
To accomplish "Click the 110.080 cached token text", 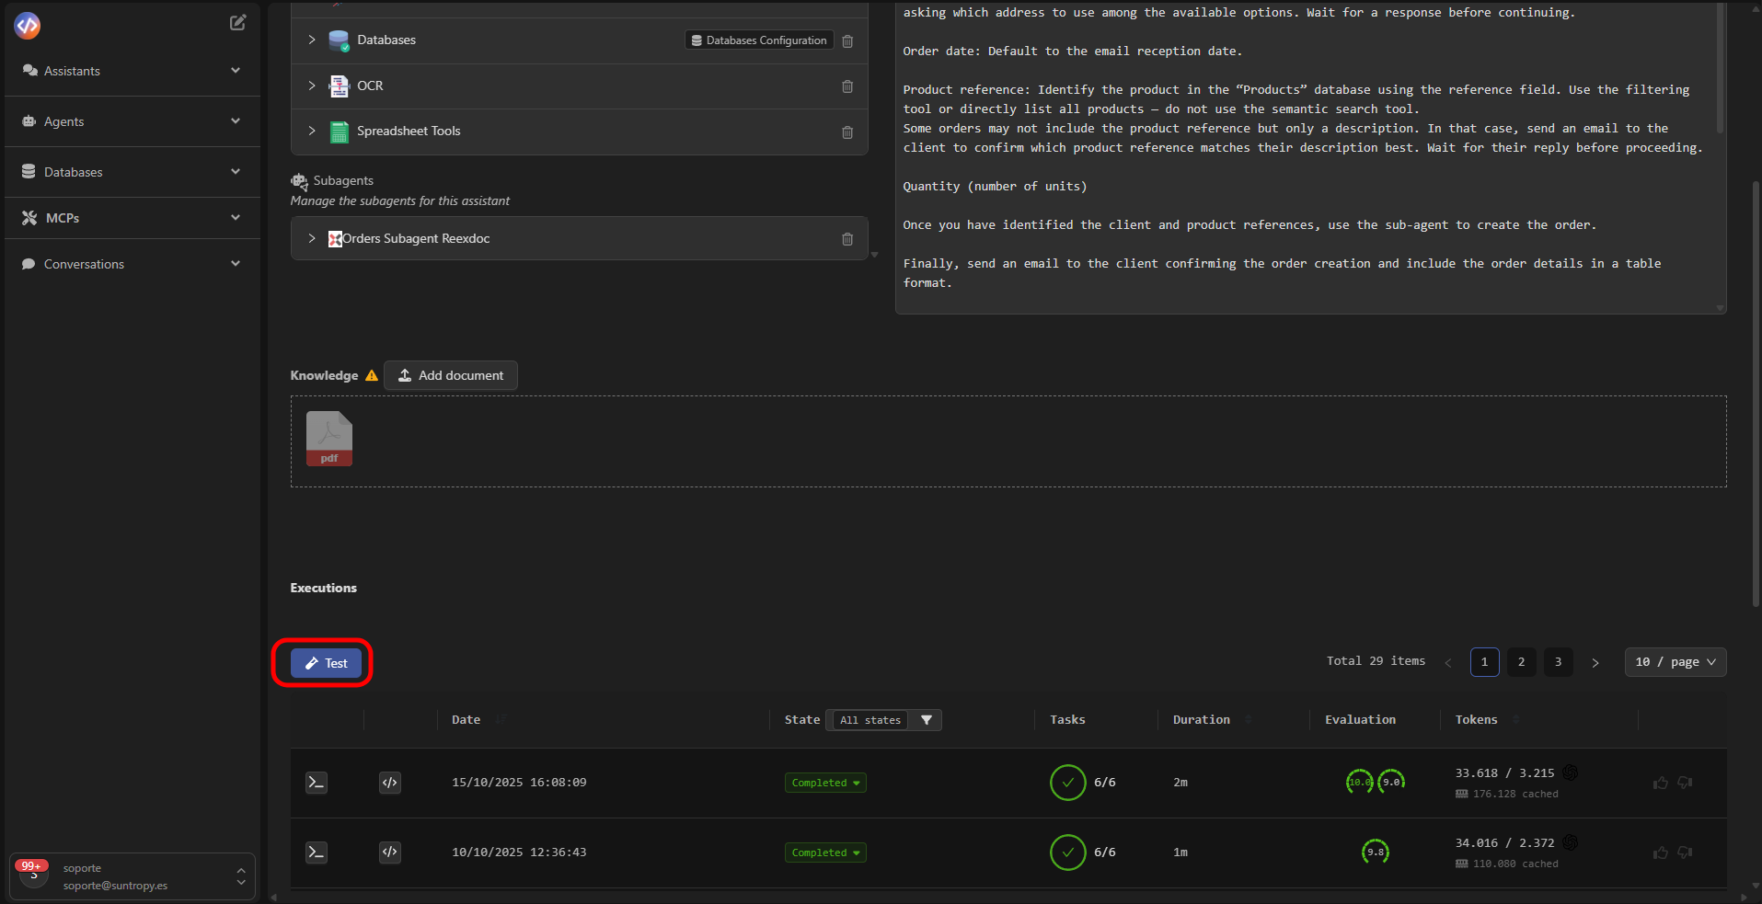I will (1514, 864).
